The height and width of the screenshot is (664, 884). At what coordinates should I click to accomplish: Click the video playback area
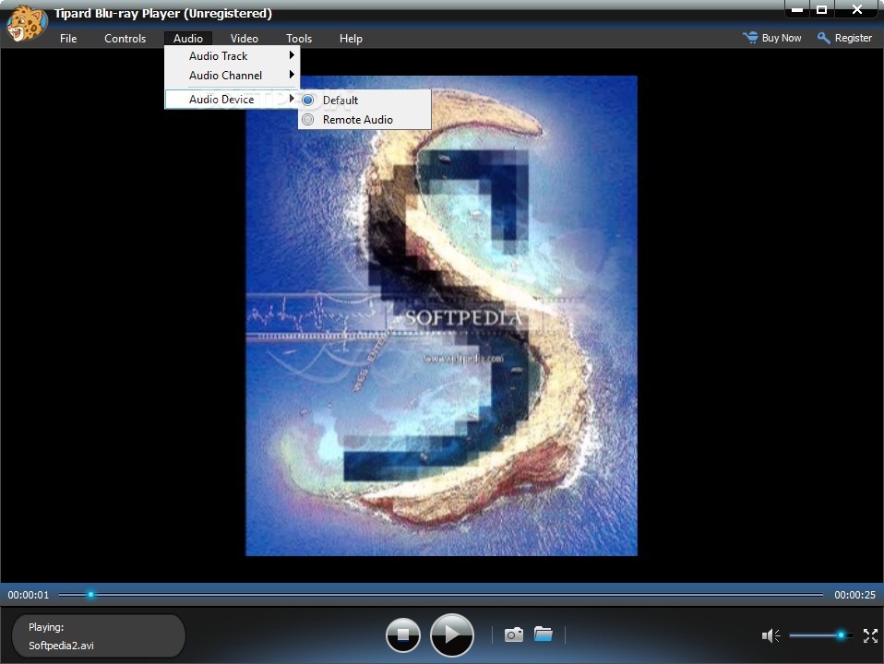click(x=441, y=315)
